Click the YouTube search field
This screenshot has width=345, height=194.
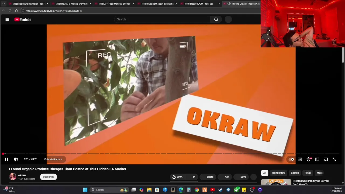[162, 19]
